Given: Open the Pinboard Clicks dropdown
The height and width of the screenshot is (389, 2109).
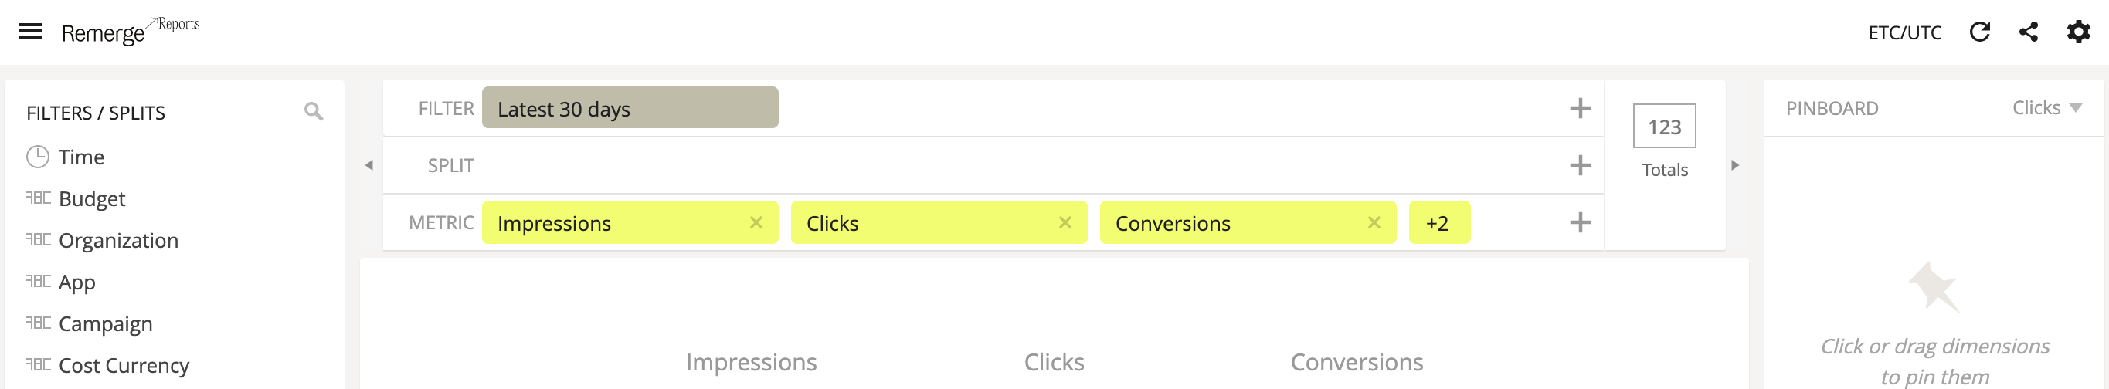Looking at the screenshot, I should coord(2046,108).
